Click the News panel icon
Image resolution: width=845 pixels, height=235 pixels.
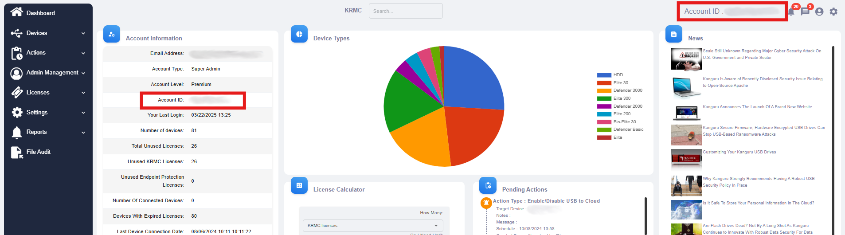click(x=674, y=34)
